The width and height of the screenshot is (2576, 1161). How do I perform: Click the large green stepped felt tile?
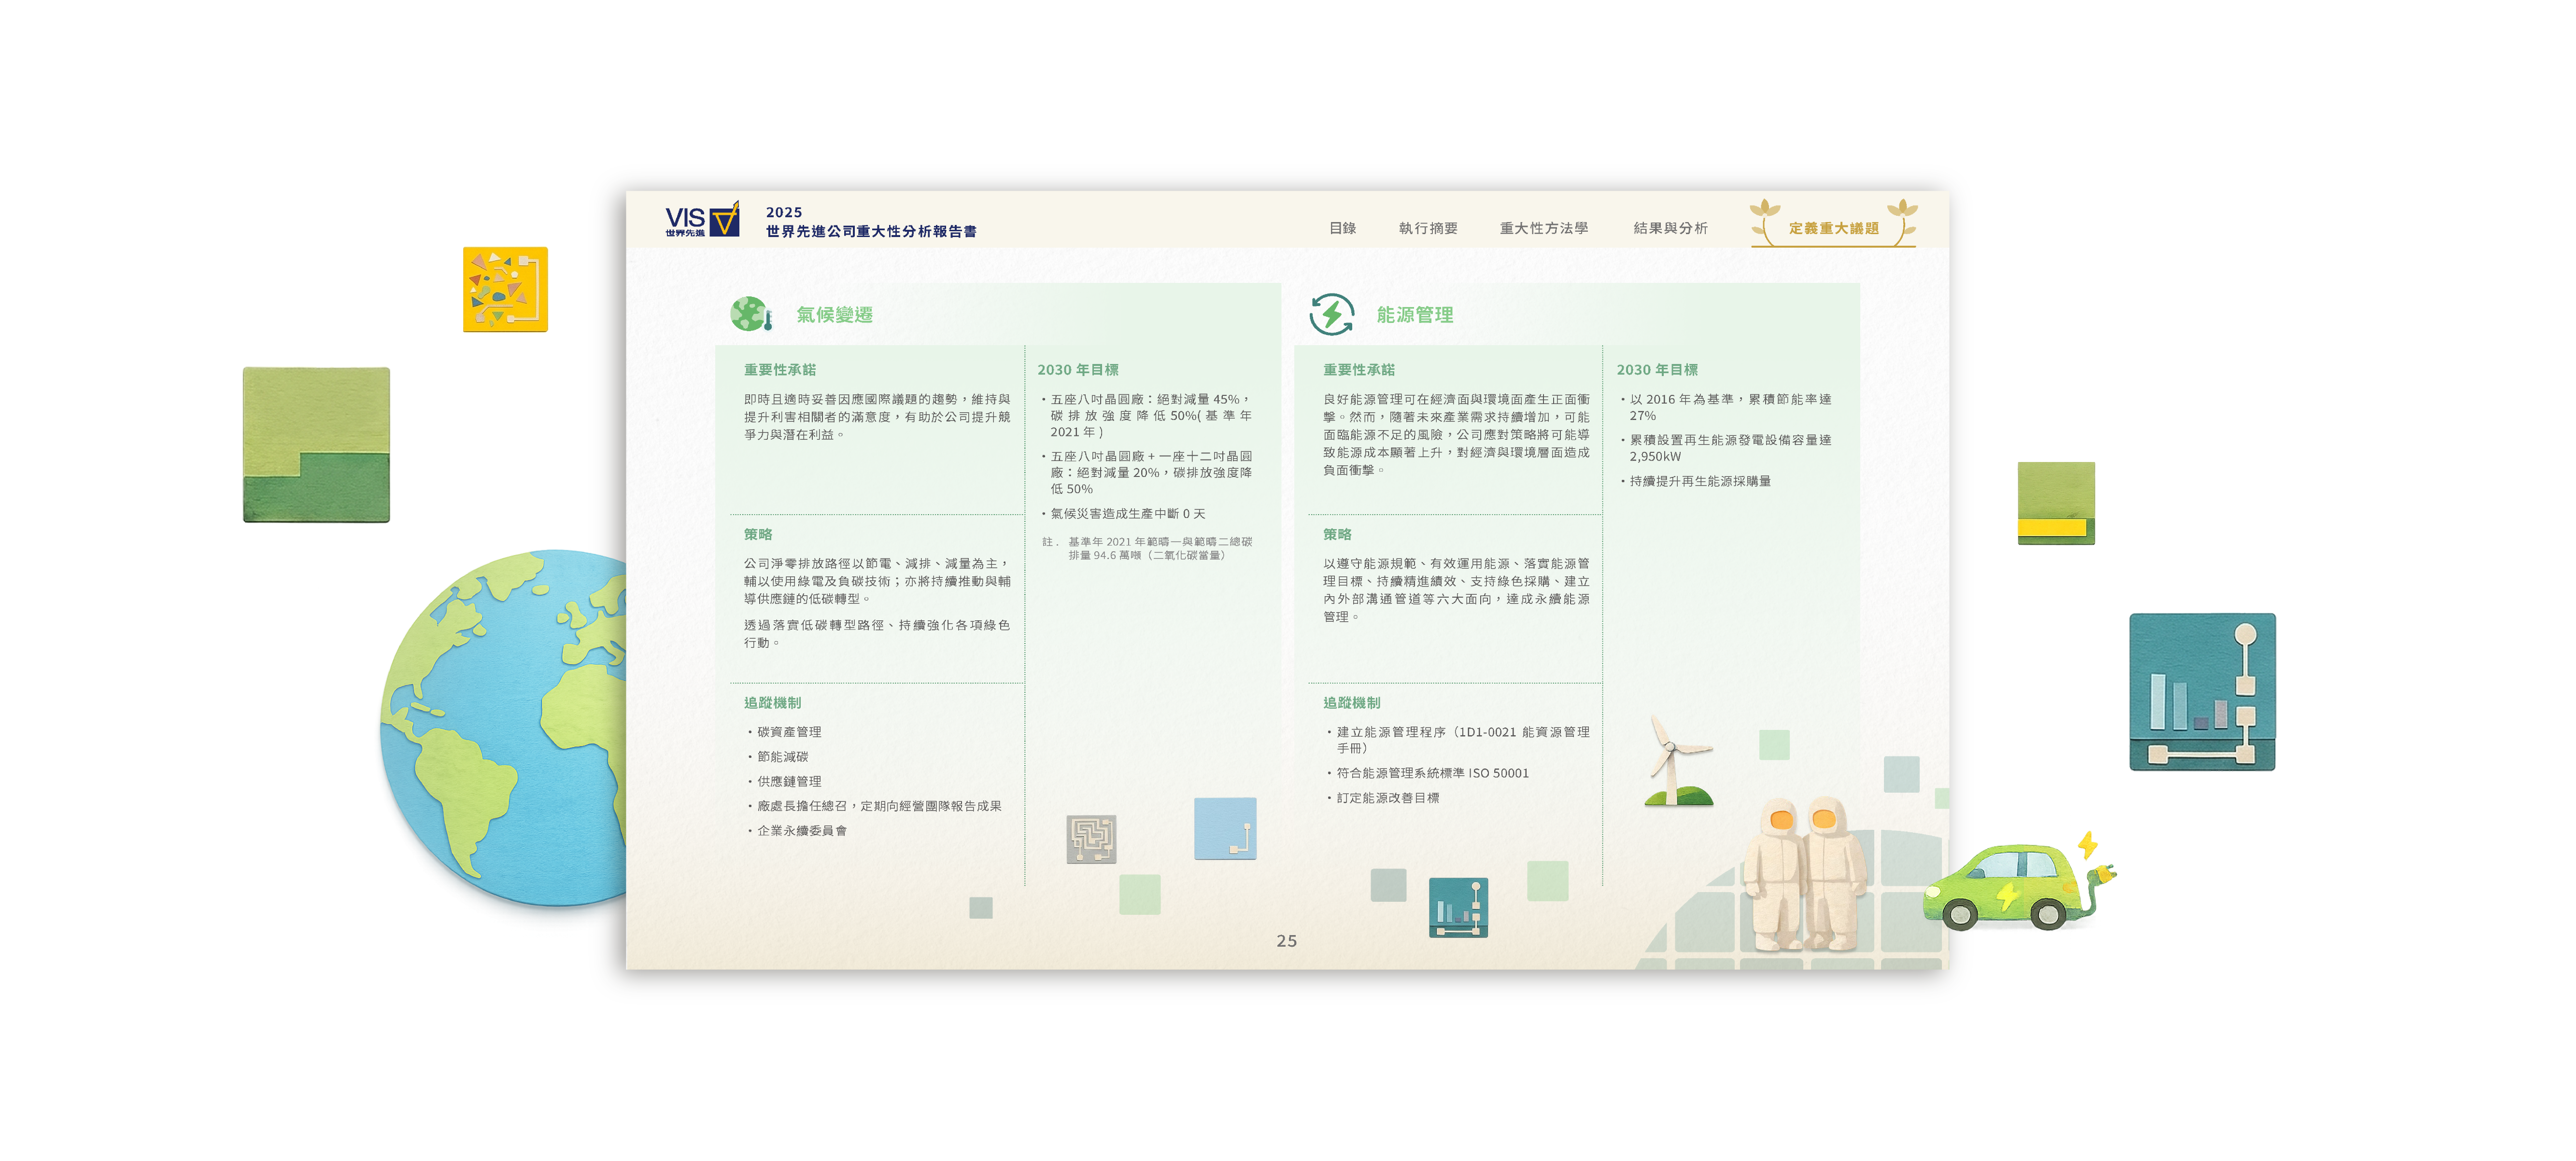[x=316, y=444]
